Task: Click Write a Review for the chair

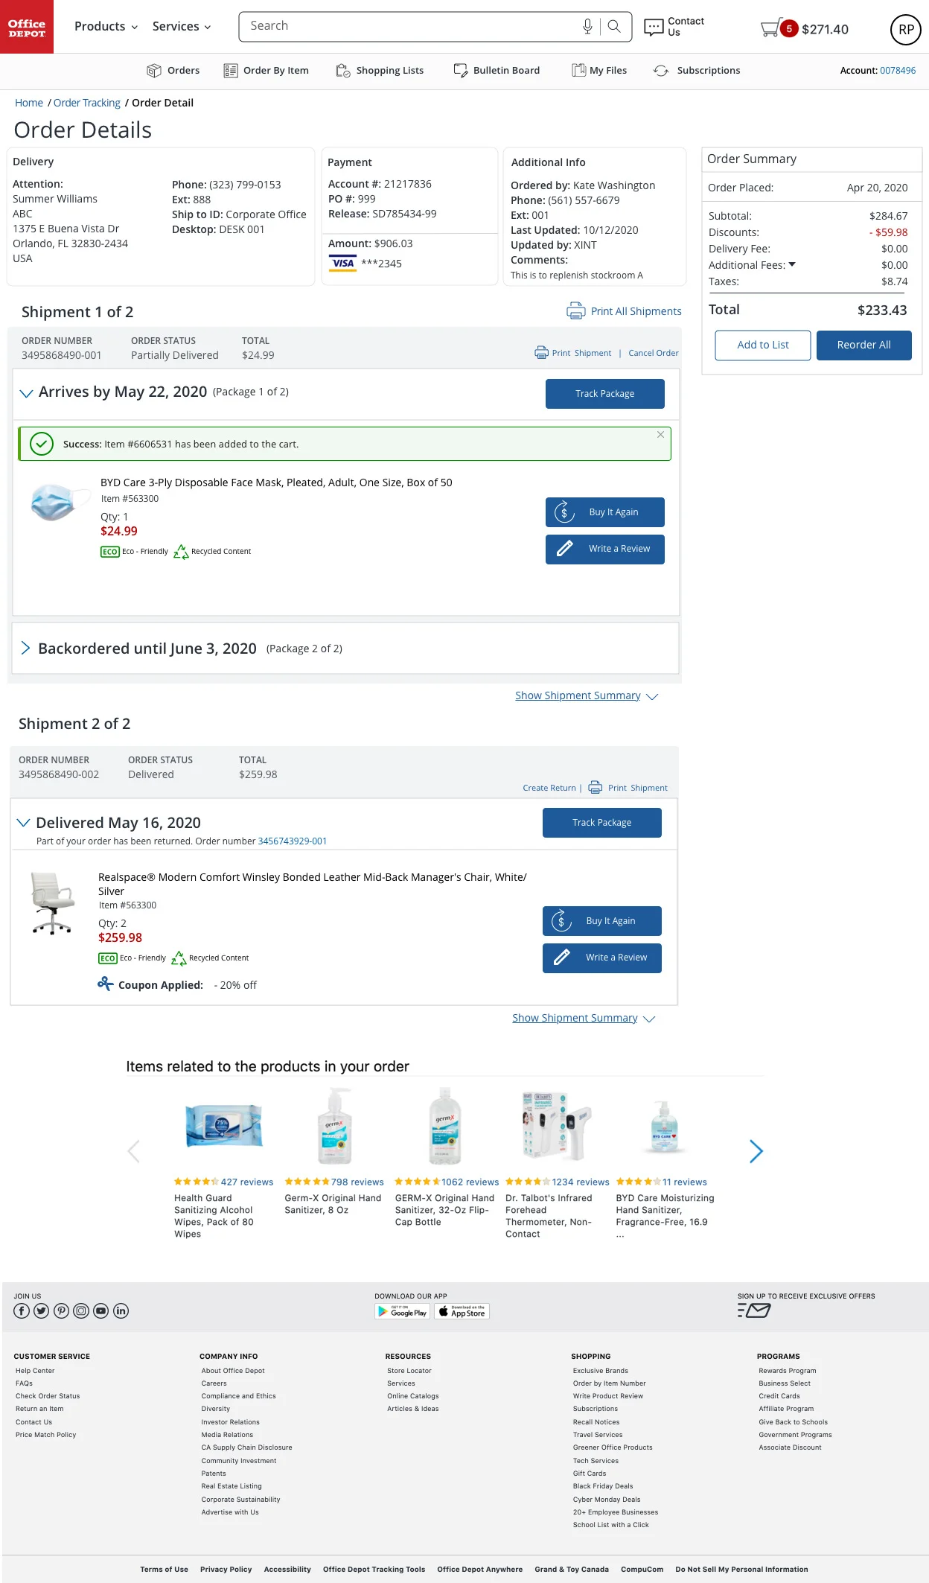Action: pyautogui.click(x=602, y=958)
